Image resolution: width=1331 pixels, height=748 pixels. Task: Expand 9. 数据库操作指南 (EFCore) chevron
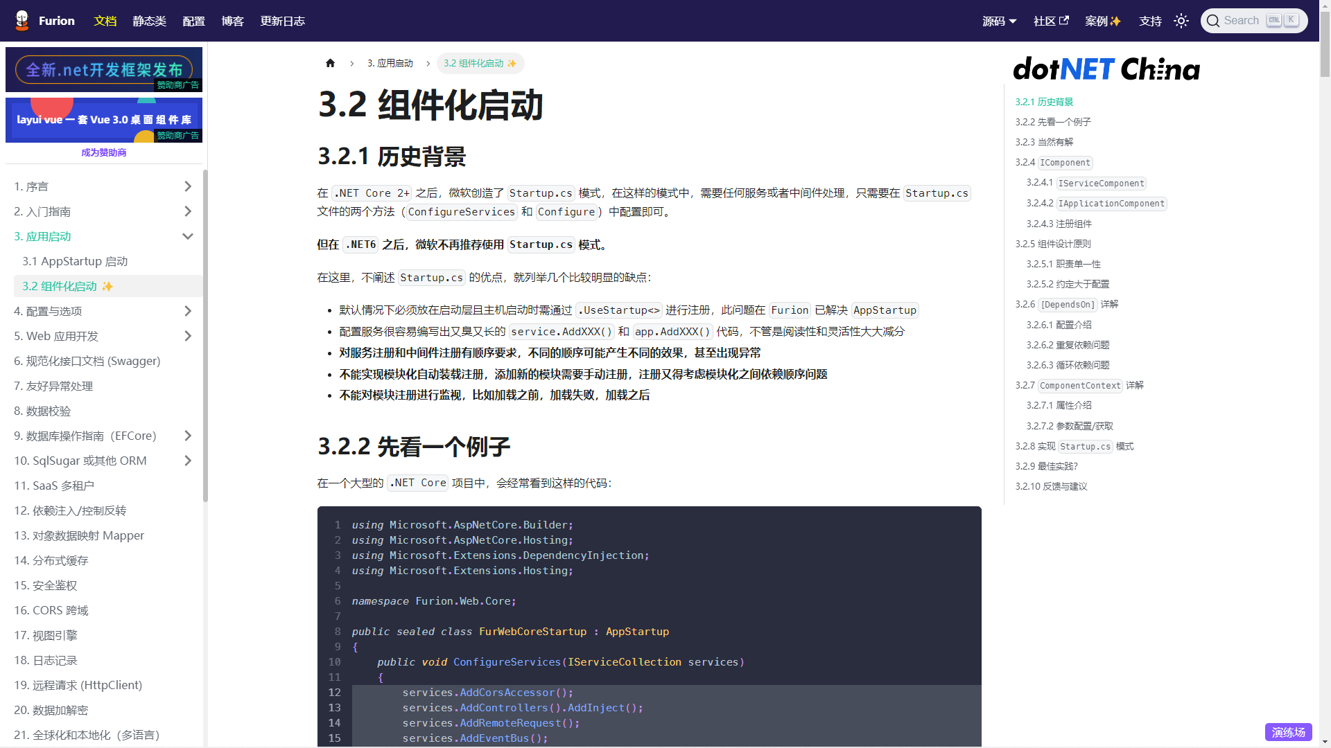coord(188,436)
